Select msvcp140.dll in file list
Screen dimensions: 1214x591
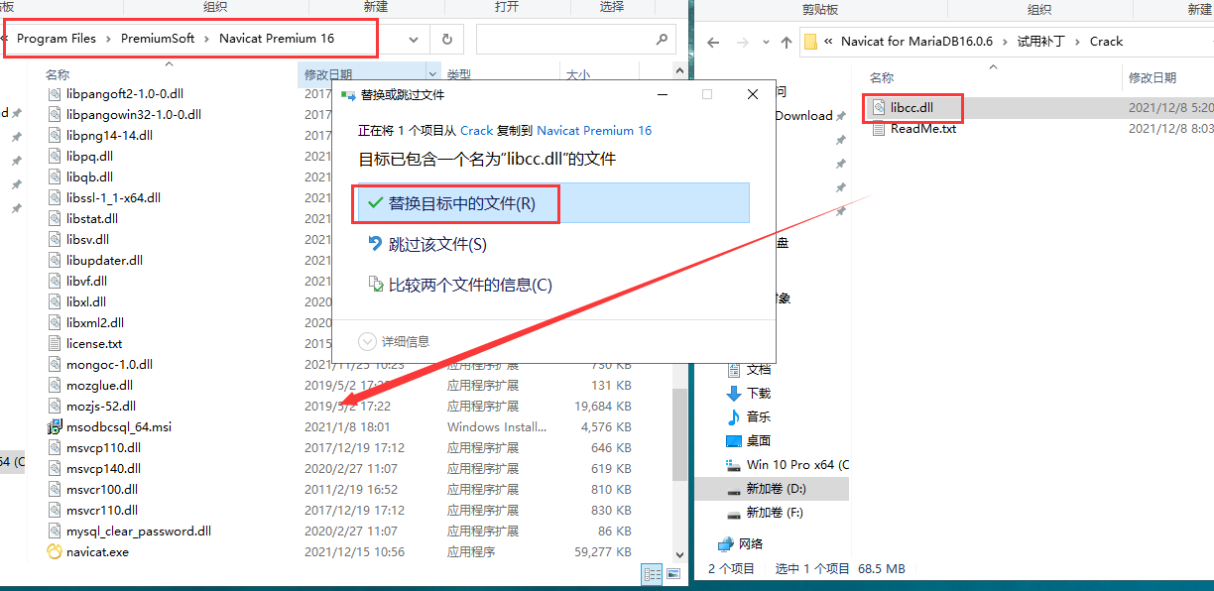click(x=103, y=468)
